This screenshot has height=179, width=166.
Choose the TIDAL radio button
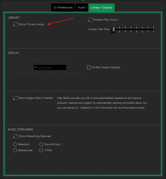click(41, 150)
